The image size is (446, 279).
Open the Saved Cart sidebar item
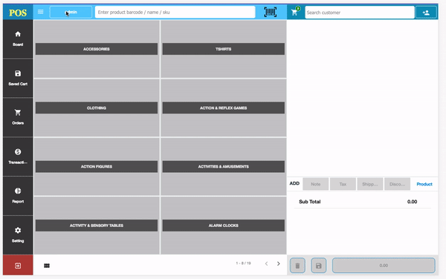pyautogui.click(x=18, y=78)
